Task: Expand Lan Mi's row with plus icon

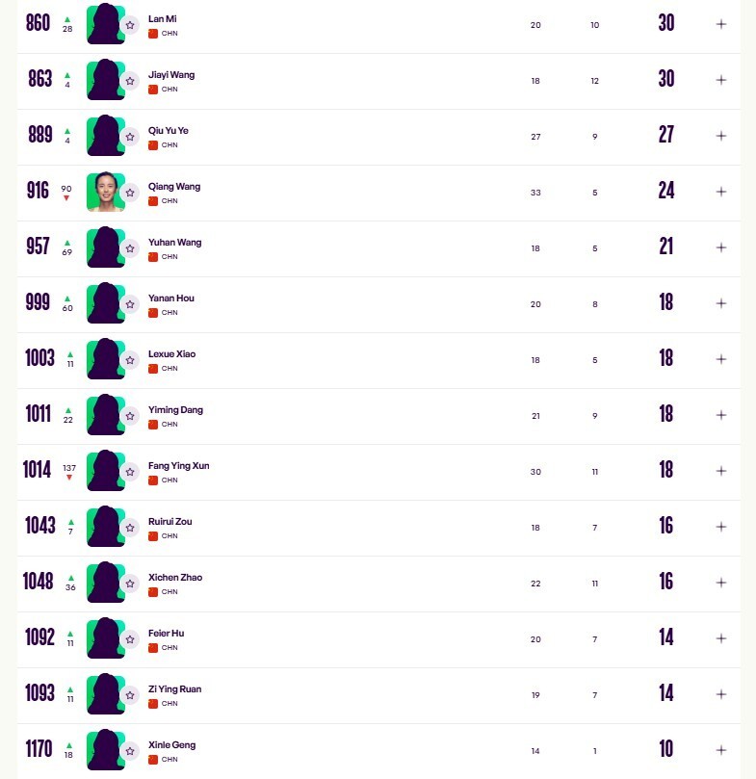Action: click(x=720, y=24)
